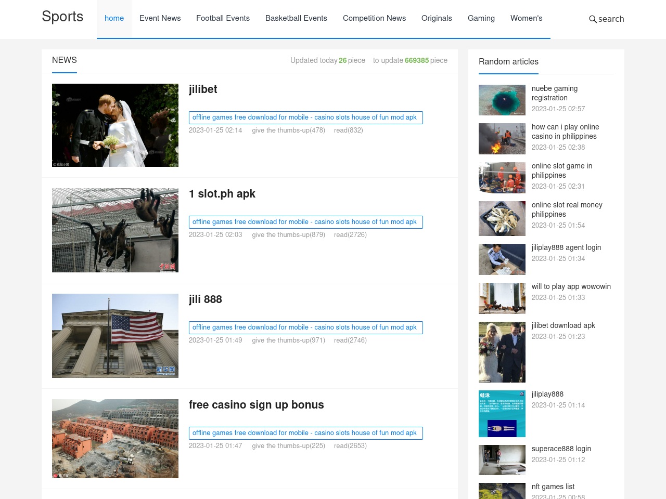Open the jiliplay888 sidebar article
This screenshot has width=666, height=499.
click(548, 394)
